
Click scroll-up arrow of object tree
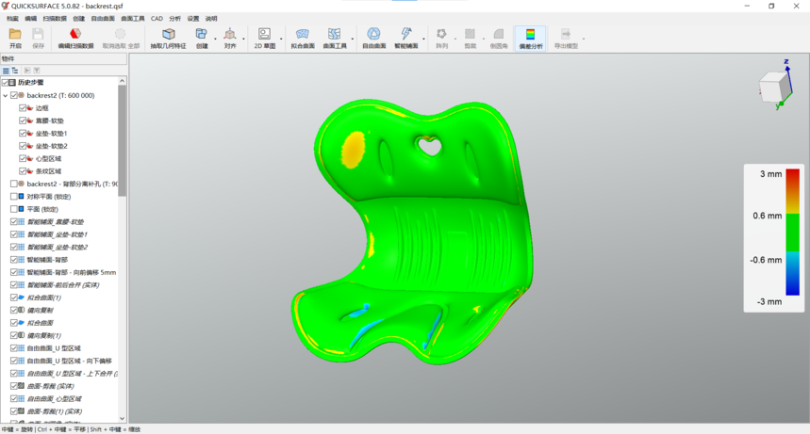[x=122, y=81]
